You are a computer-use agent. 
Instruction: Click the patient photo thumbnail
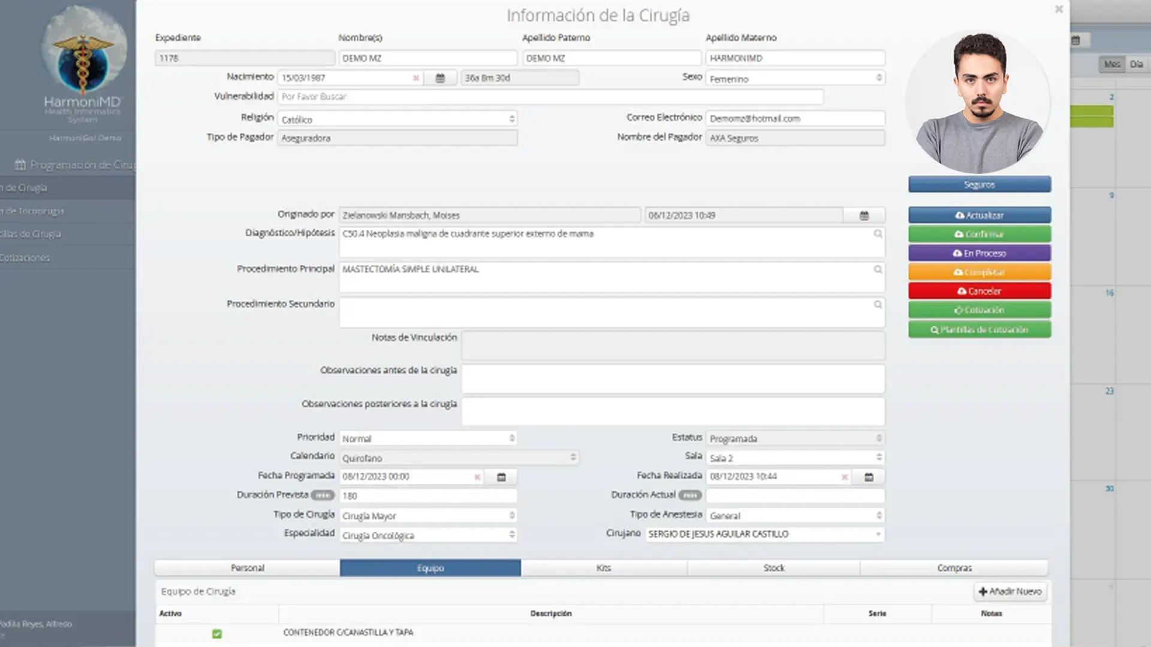978,102
